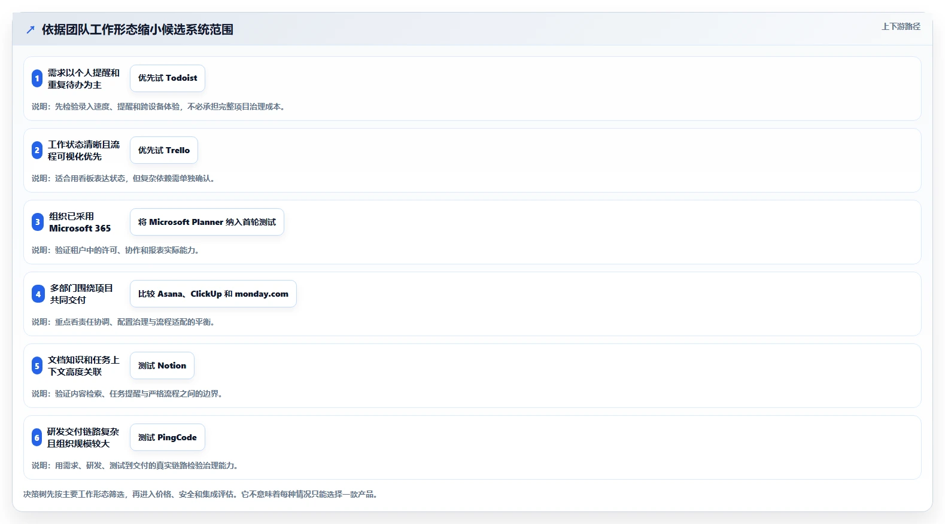
Task: Click the note 验证内容检索、任务提醒与严格流程之间的边界
Action: 139,394
